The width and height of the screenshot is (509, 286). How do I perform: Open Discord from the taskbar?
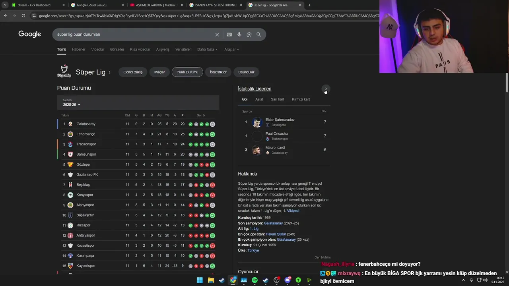pyautogui.click(x=288, y=280)
